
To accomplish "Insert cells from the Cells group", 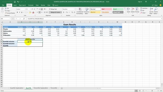I will click(128, 11).
